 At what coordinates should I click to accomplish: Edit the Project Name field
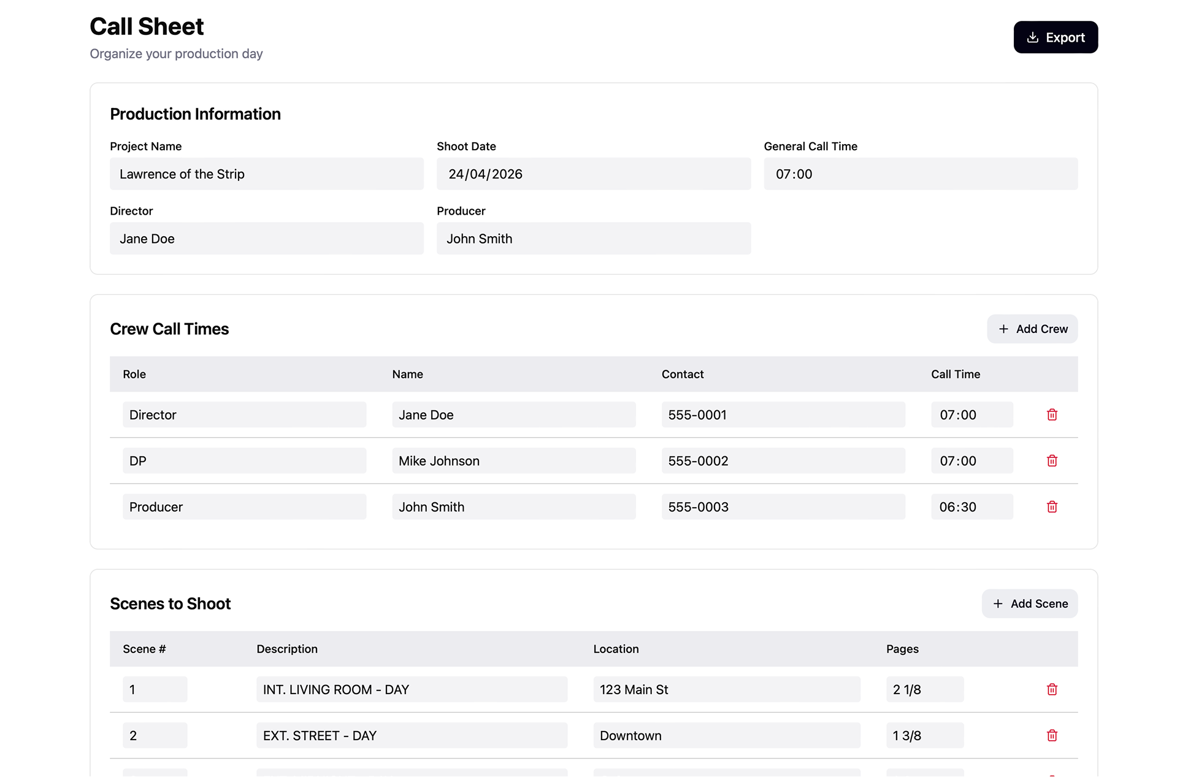pos(266,174)
